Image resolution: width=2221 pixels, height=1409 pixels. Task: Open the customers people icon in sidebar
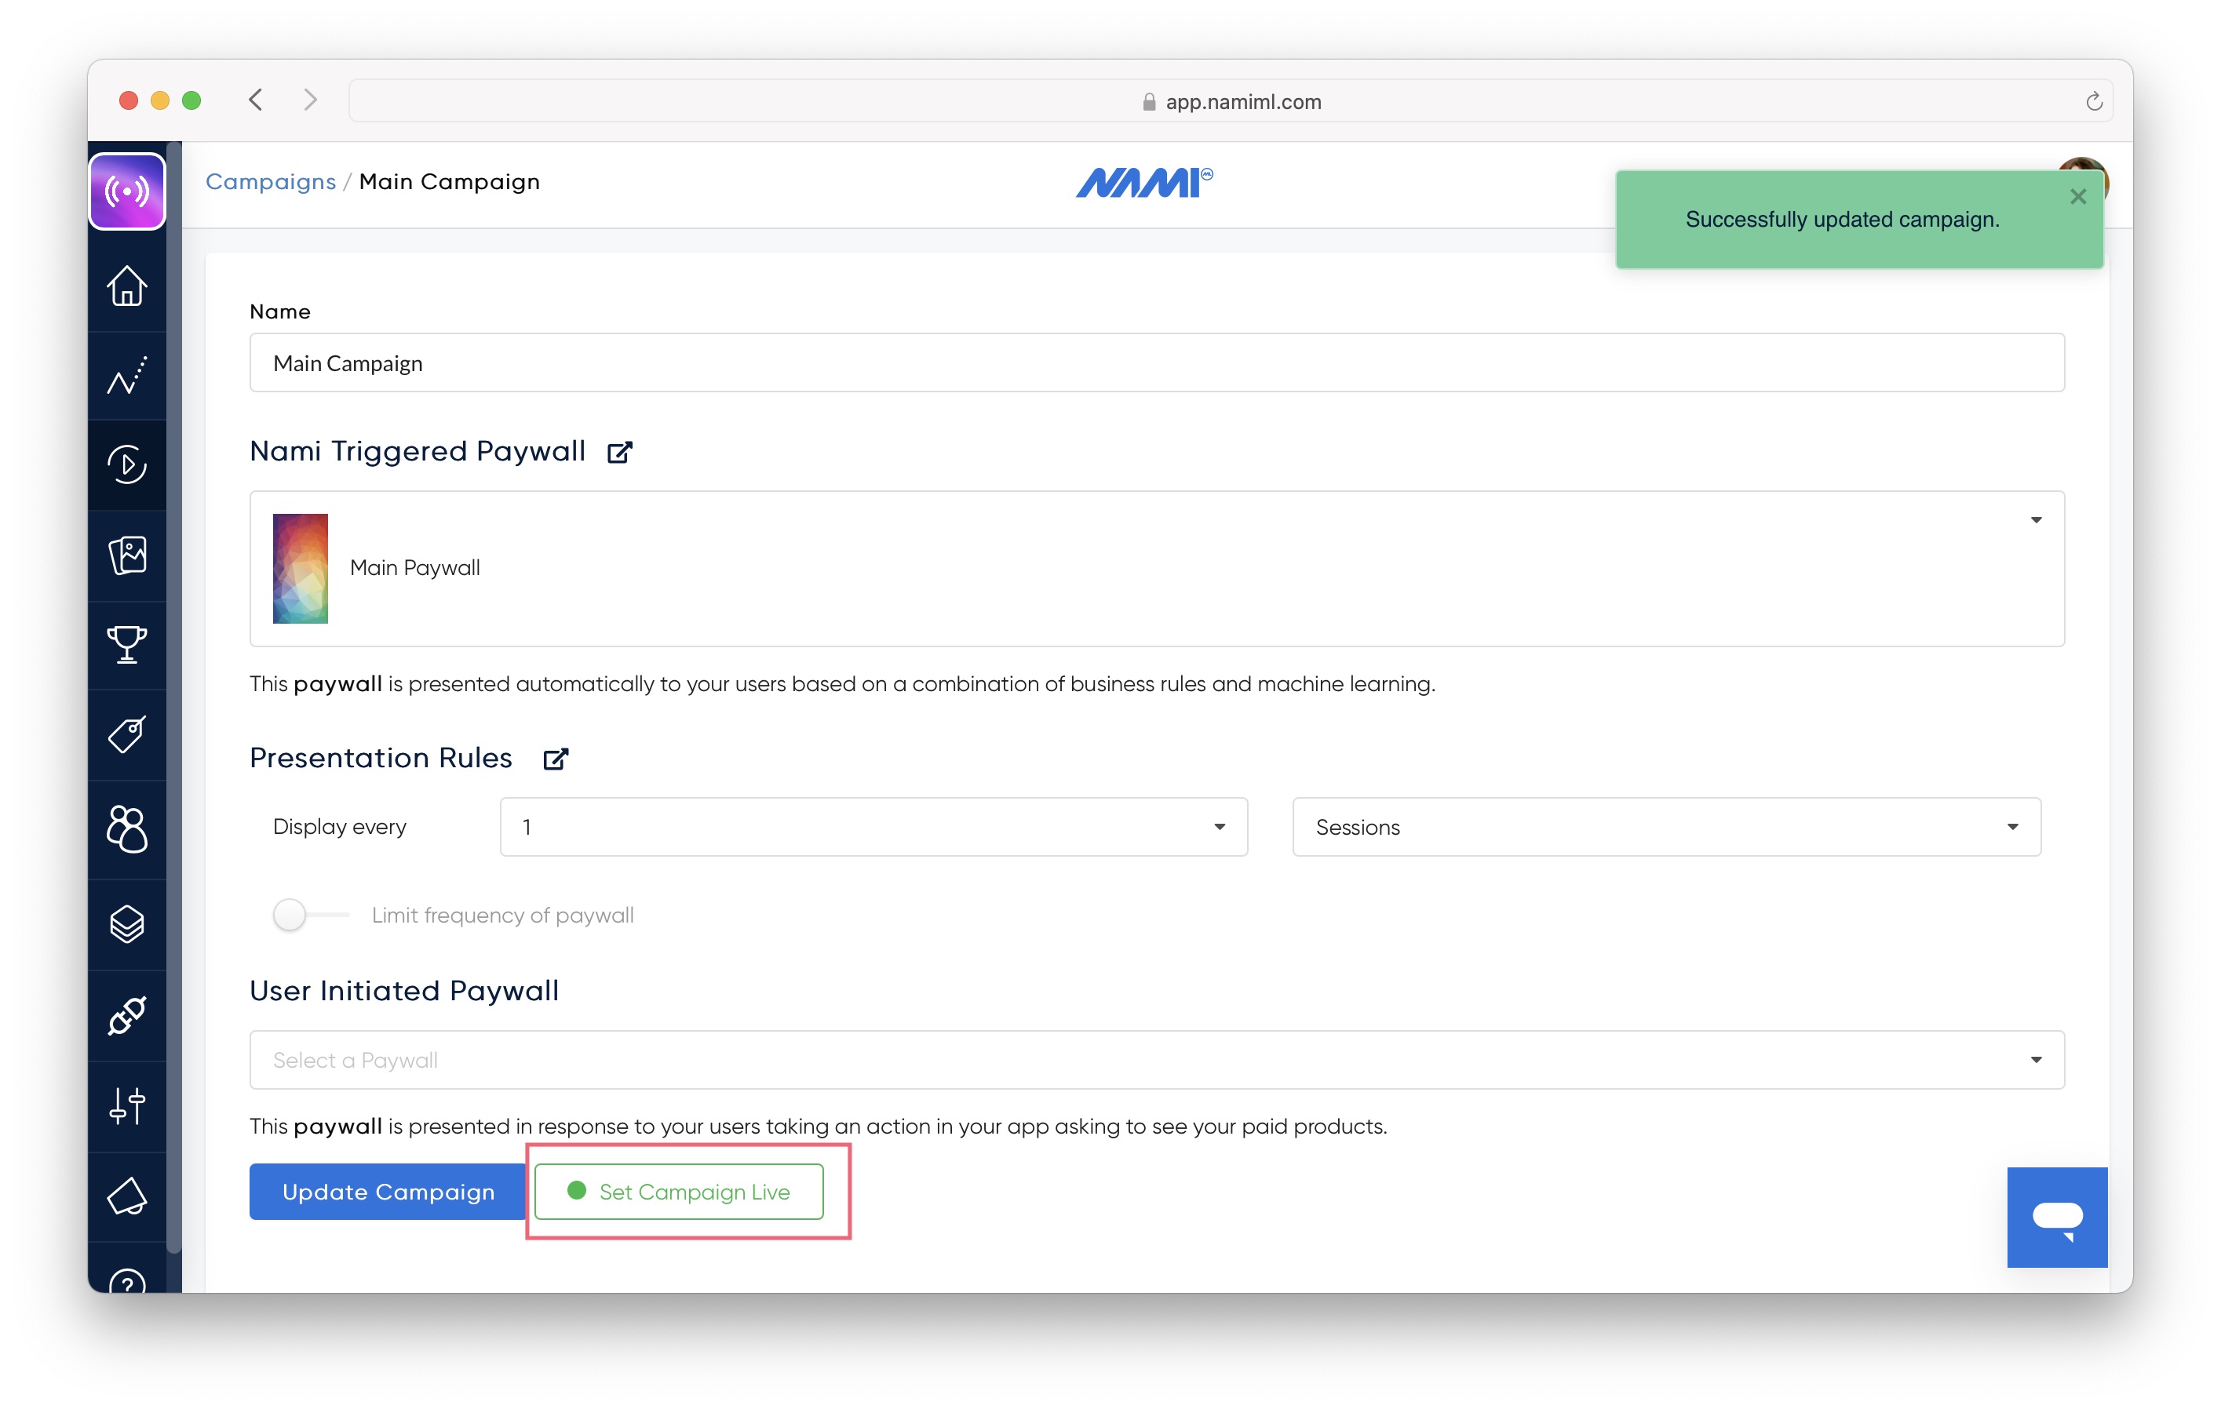127,828
